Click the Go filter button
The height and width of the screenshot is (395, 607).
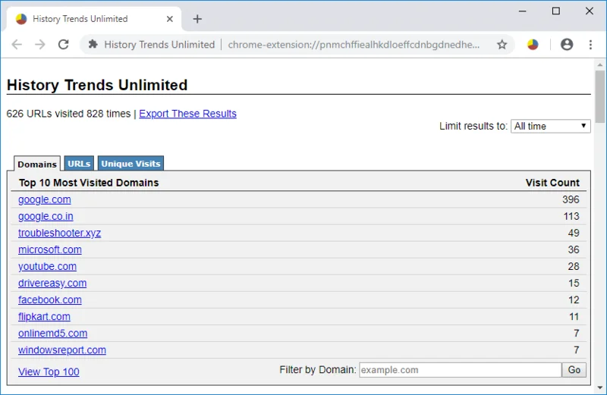coord(574,370)
